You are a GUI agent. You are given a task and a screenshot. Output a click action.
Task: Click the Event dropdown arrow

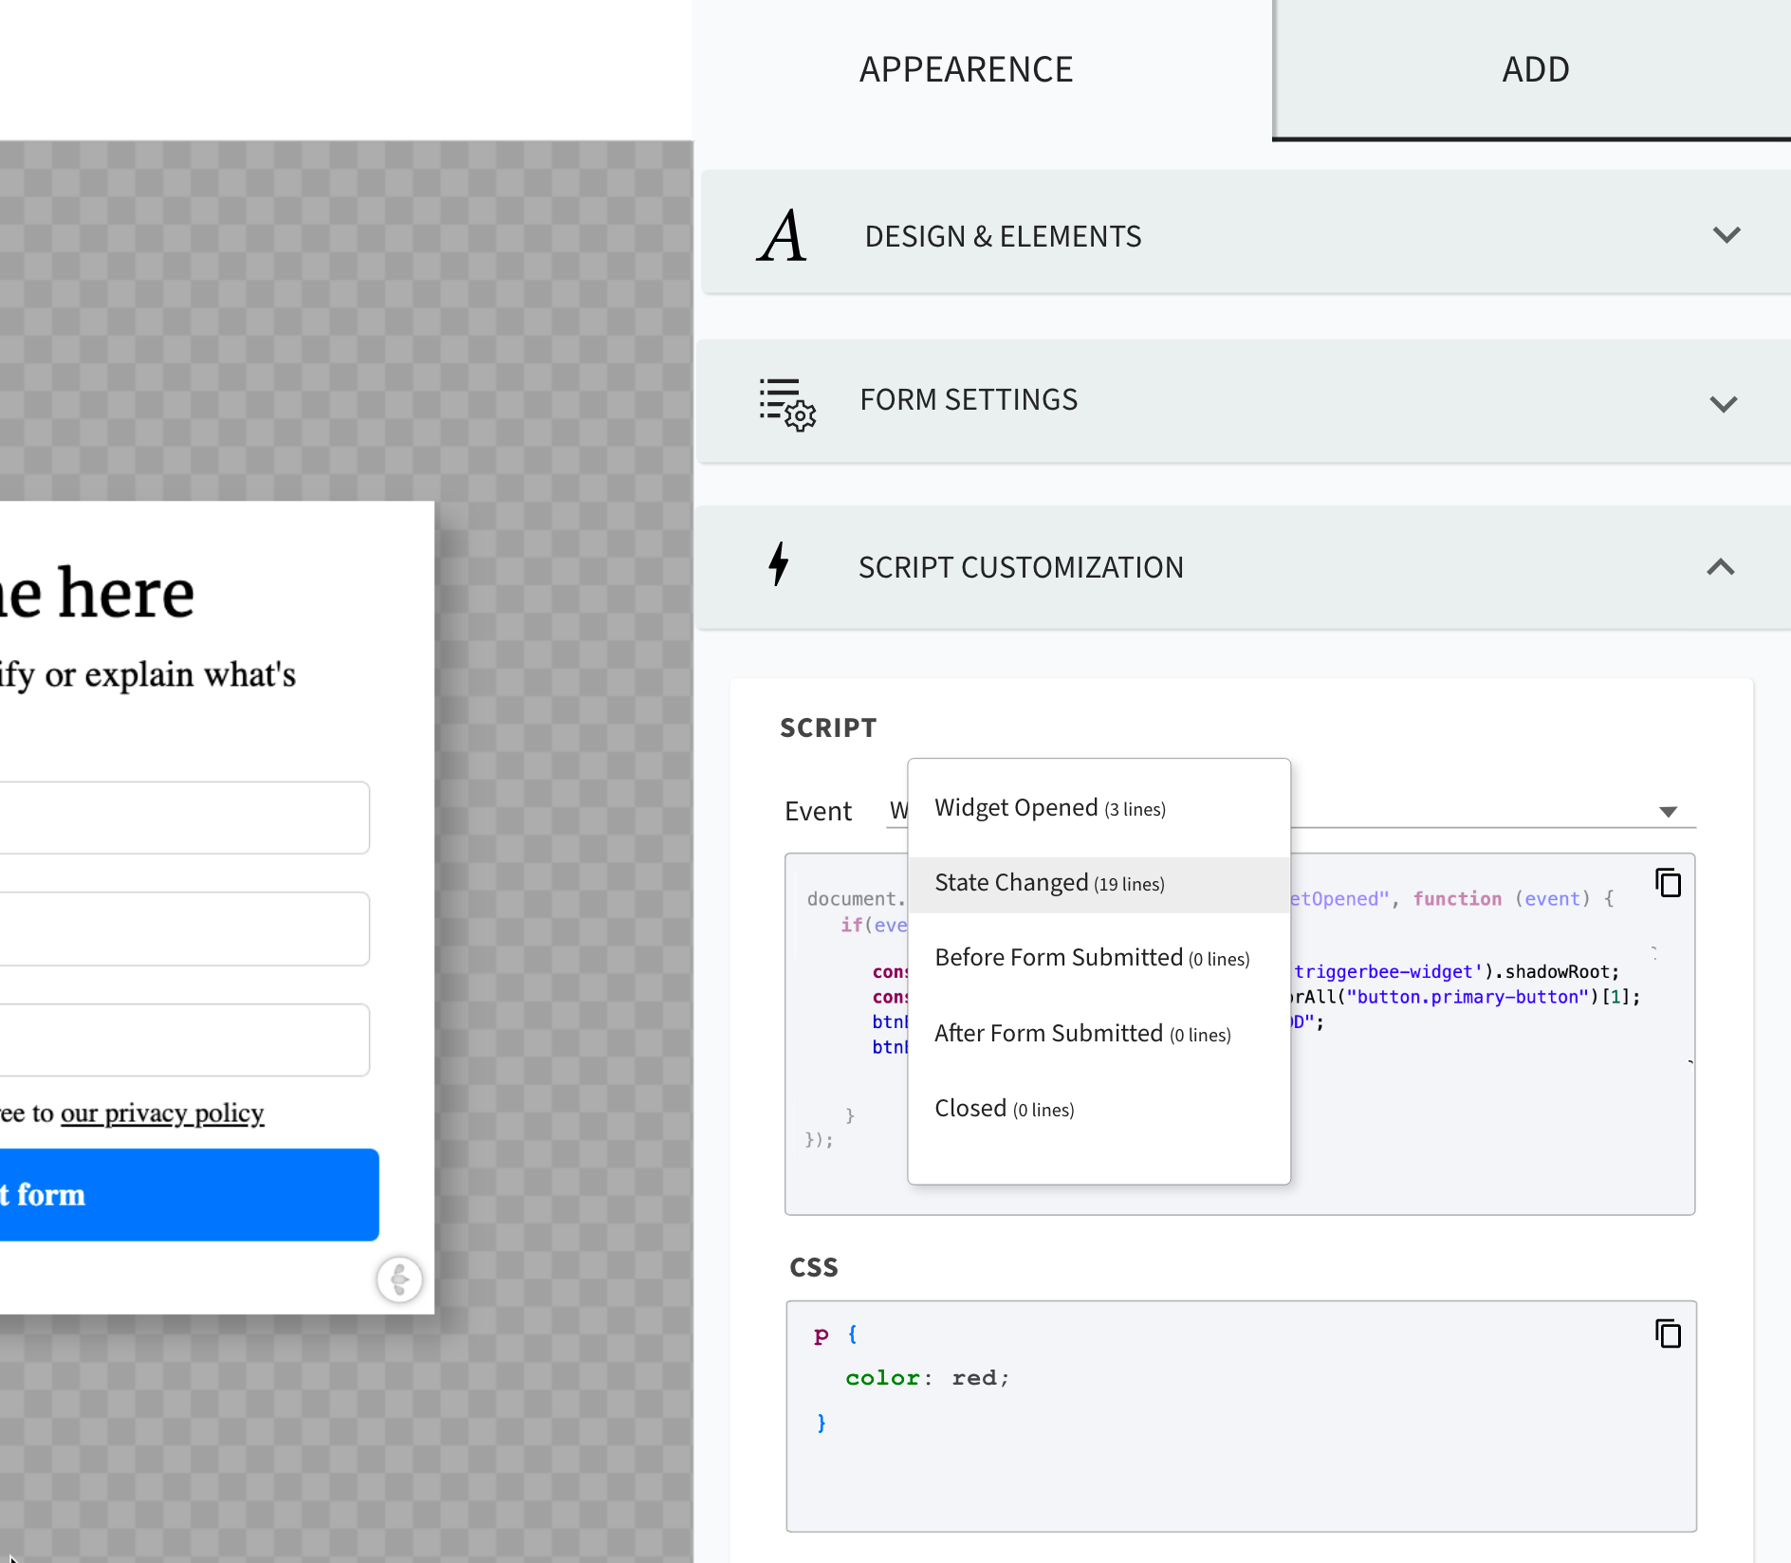click(x=1669, y=812)
